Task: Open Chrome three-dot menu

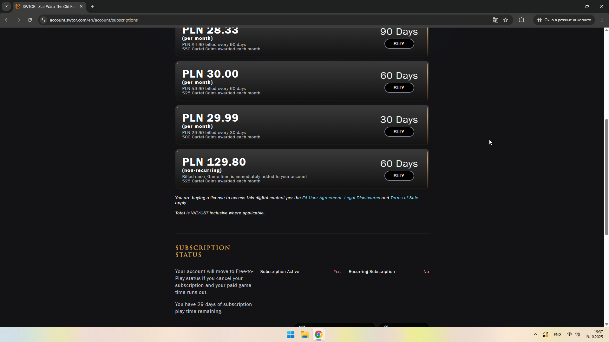Action: click(602, 20)
